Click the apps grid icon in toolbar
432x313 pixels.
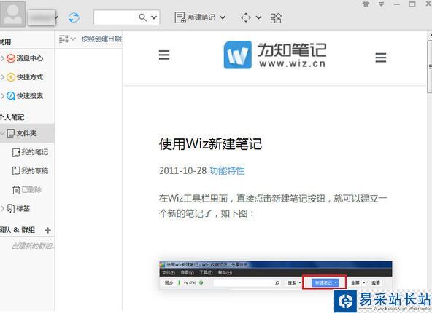276,18
